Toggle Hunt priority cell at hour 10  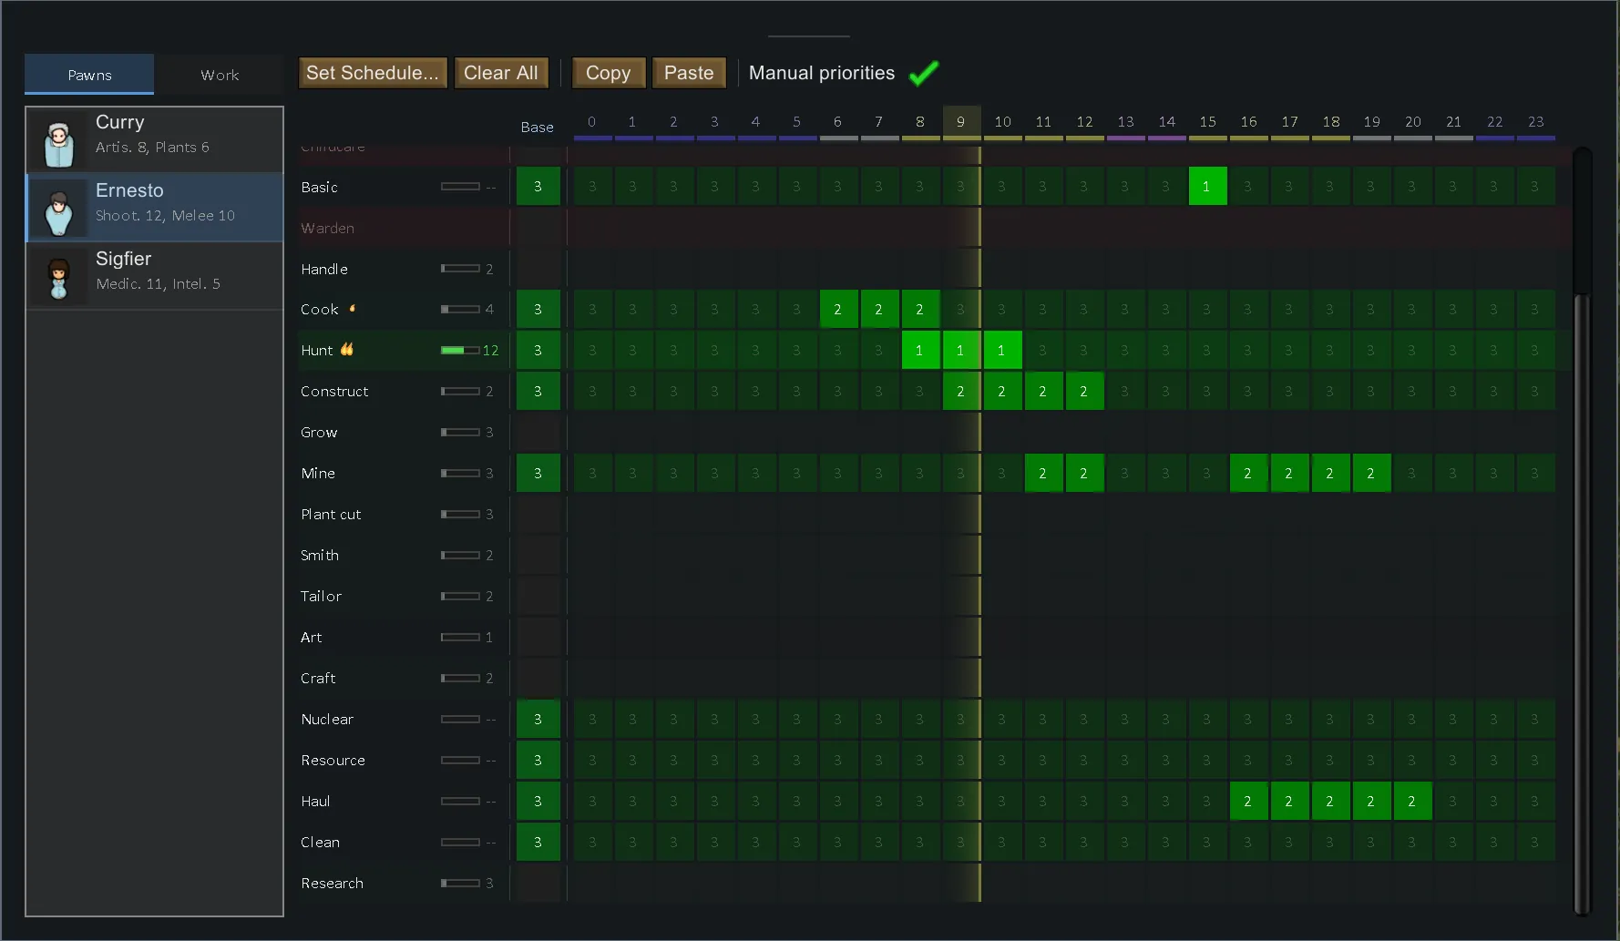pyautogui.click(x=1001, y=351)
